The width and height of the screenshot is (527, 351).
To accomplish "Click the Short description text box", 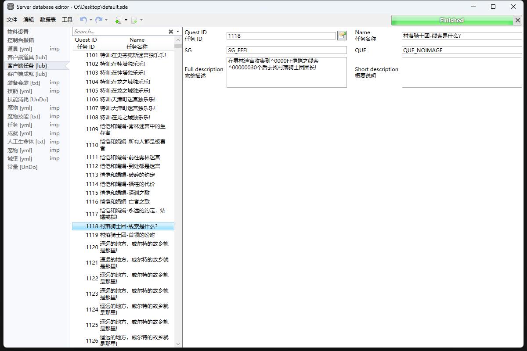I will point(462,72).
